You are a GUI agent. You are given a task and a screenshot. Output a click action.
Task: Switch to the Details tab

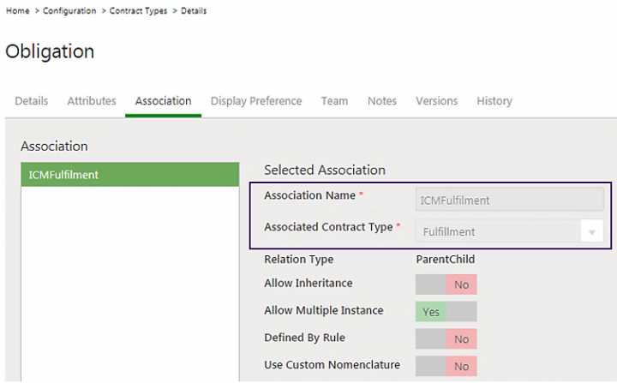point(32,101)
